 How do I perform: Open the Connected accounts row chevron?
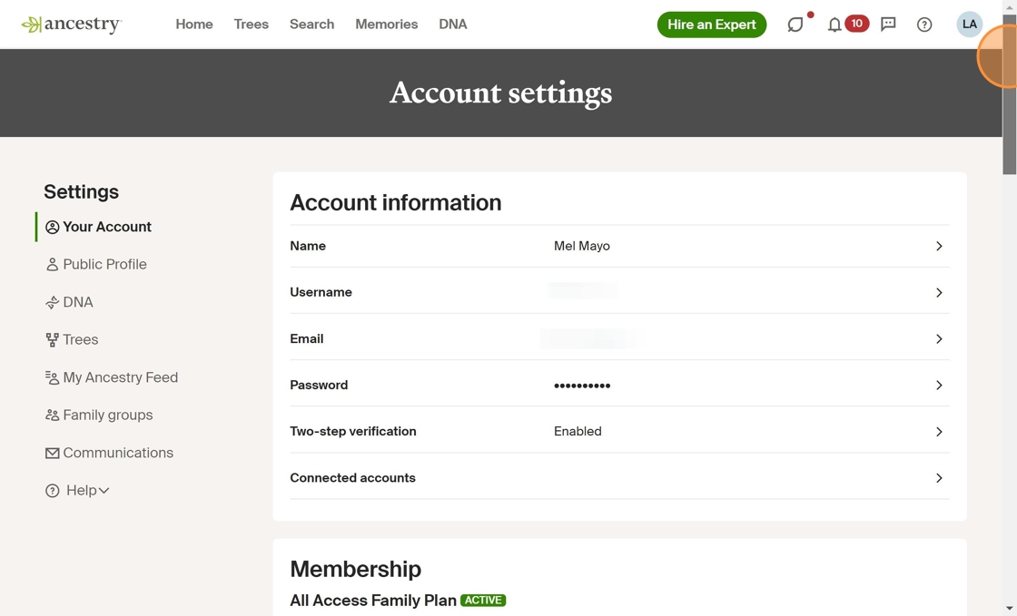pos(939,478)
